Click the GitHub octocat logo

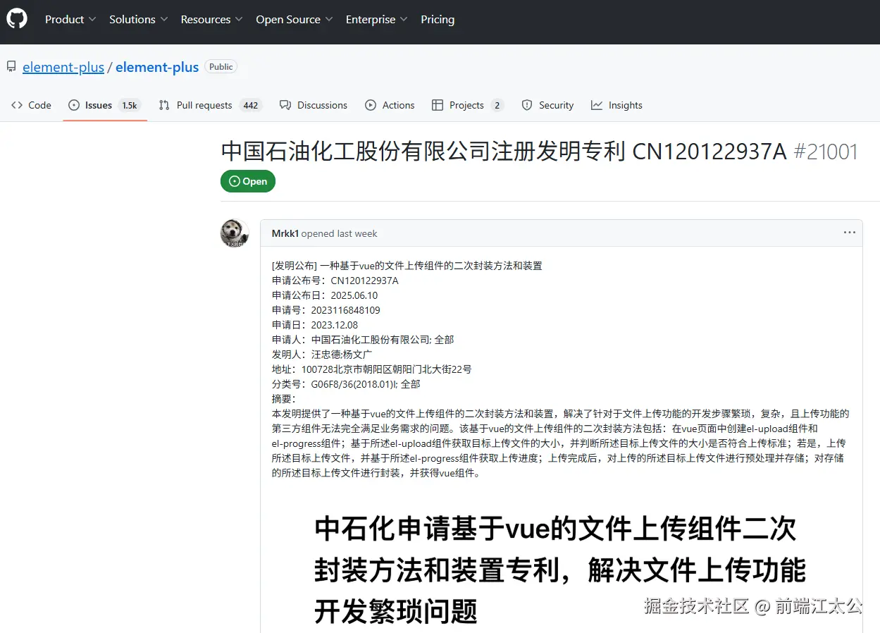point(16,18)
